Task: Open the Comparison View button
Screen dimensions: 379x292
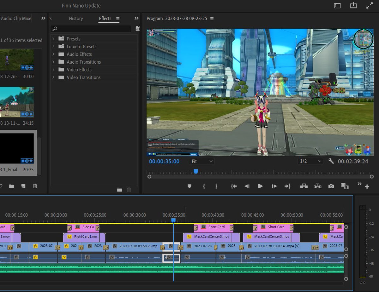Action: [x=345, y=186]
